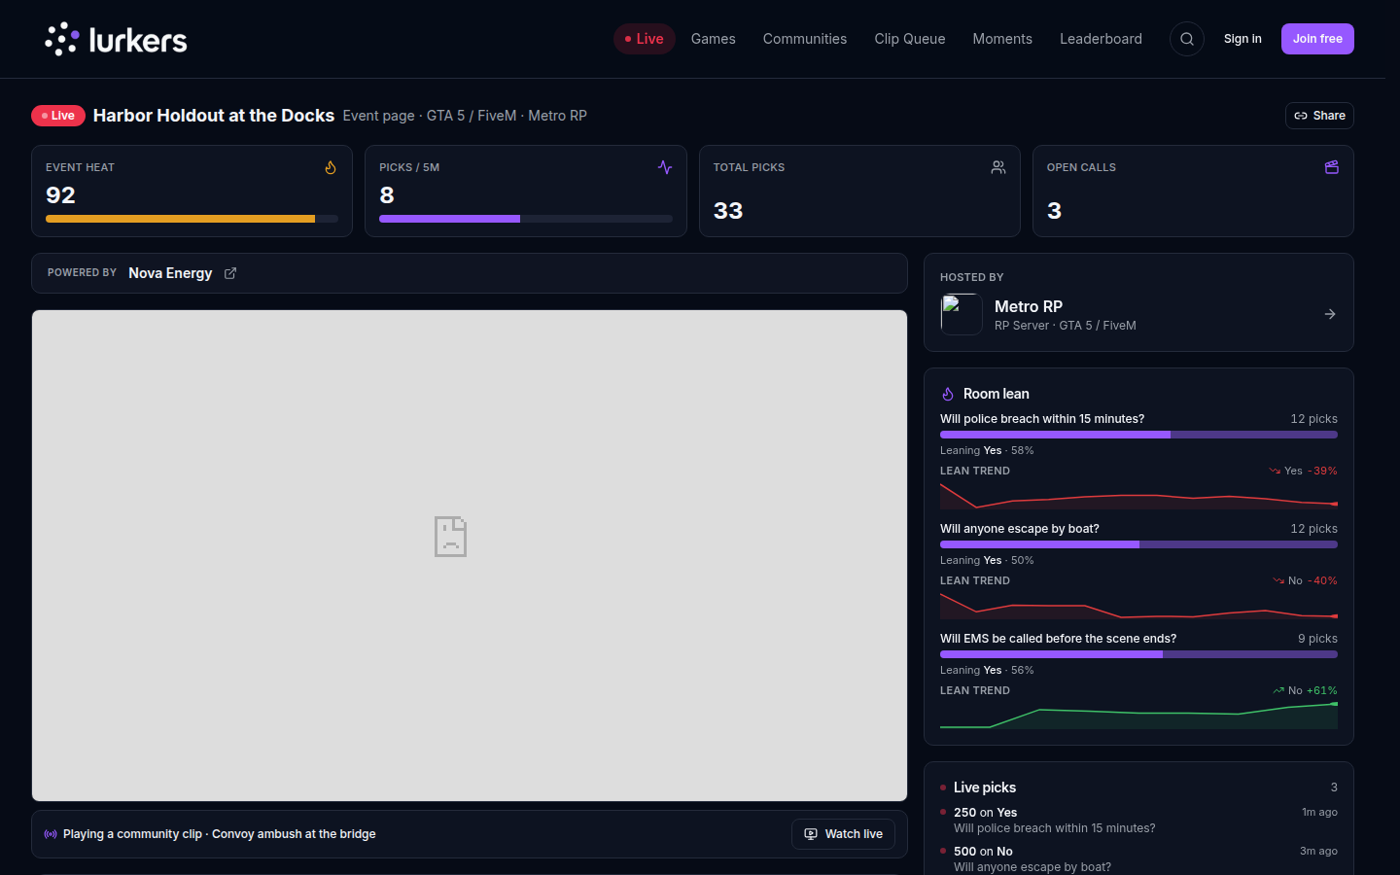The height and width of the screenshot is (875, 1400).
Task: Click the escape by boat lean trend chart
Action: pos(1138,606)
